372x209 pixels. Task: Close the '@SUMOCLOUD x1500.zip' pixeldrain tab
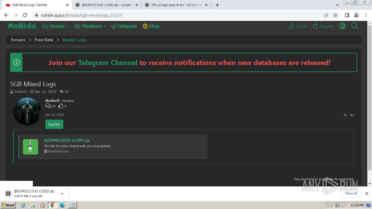click(x=137, y=5)
